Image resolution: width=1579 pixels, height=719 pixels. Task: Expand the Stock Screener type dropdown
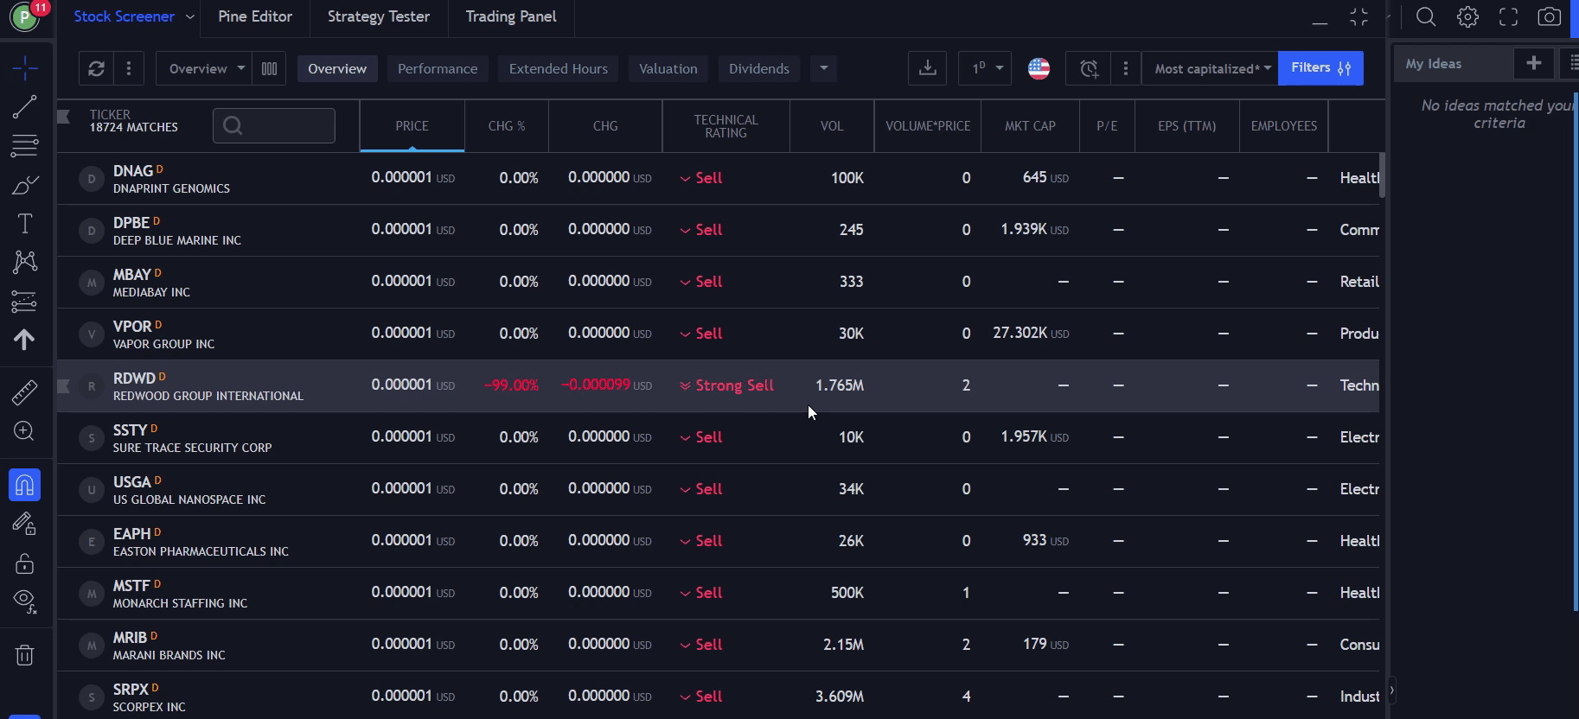190,16
